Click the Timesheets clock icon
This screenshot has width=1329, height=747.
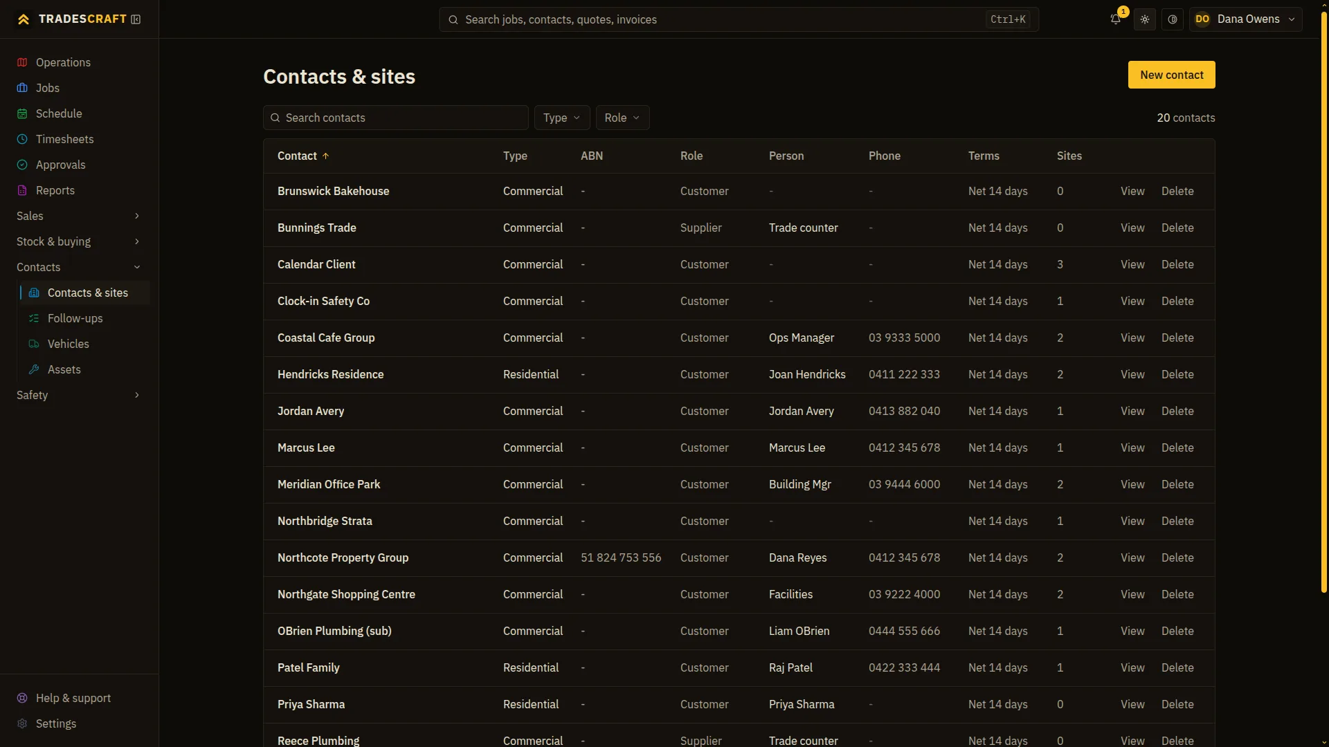[22, 139]
